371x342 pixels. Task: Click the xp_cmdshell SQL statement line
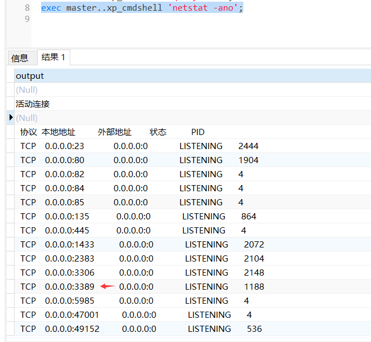coord(142,8)
